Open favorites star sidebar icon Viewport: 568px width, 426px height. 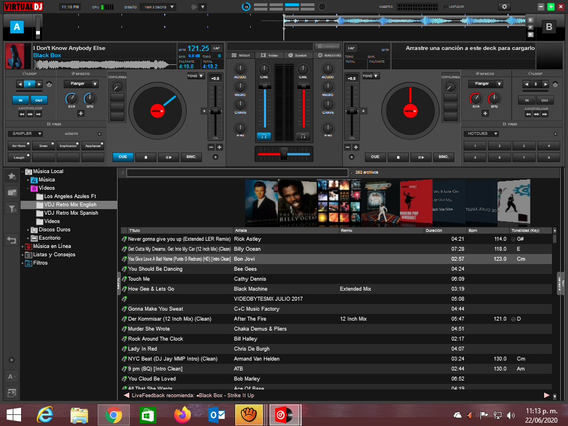point(12,176)
